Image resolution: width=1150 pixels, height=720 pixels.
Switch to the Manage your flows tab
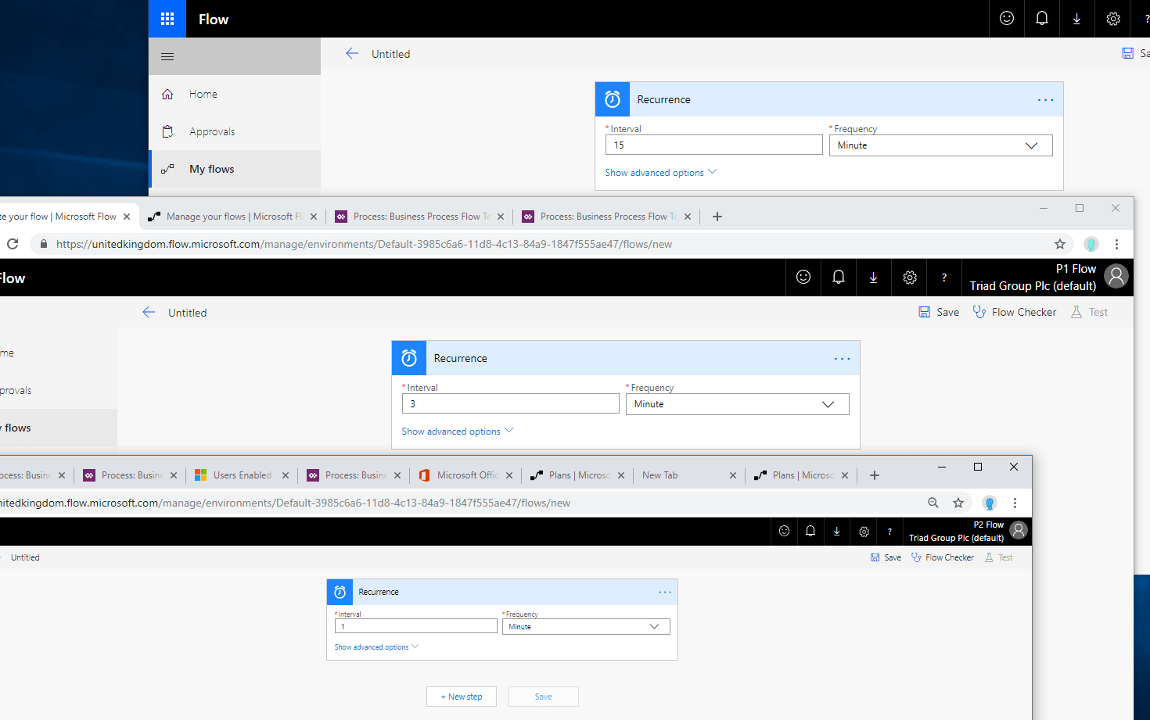point(232,217)
